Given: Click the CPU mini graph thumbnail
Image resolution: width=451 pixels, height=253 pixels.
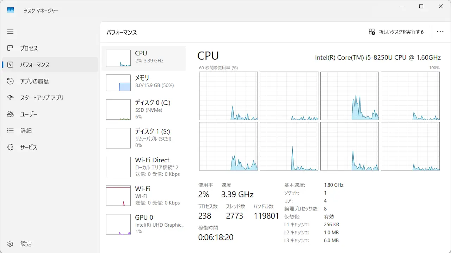Looking at the screenshot, I should point(118,58).
